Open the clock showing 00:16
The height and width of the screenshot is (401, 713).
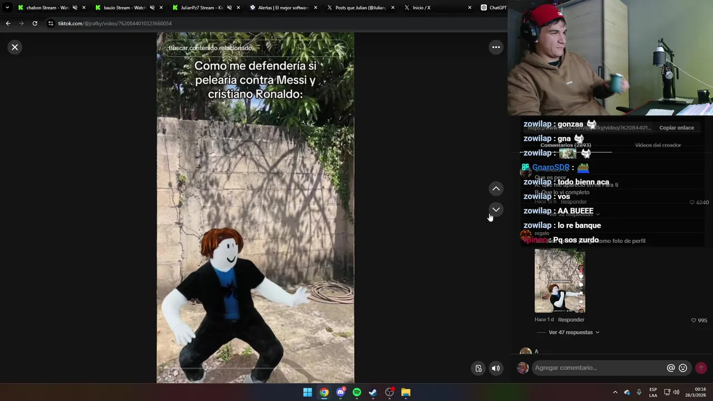click(695, 392)
